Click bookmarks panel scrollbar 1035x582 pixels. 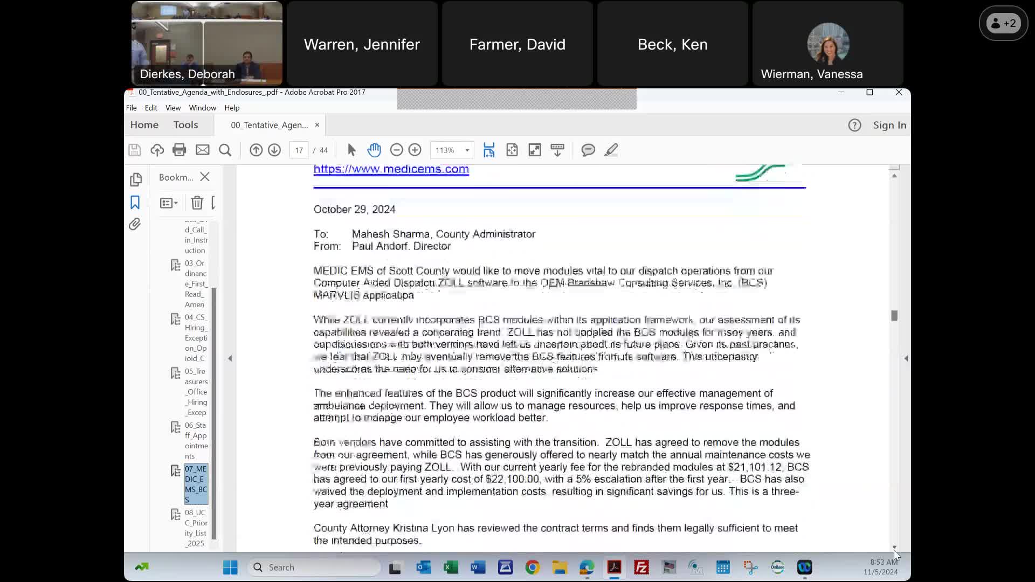pos(214,413)
